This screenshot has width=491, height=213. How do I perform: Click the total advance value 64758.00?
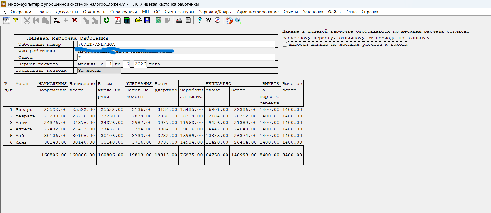tap(217, 155)
